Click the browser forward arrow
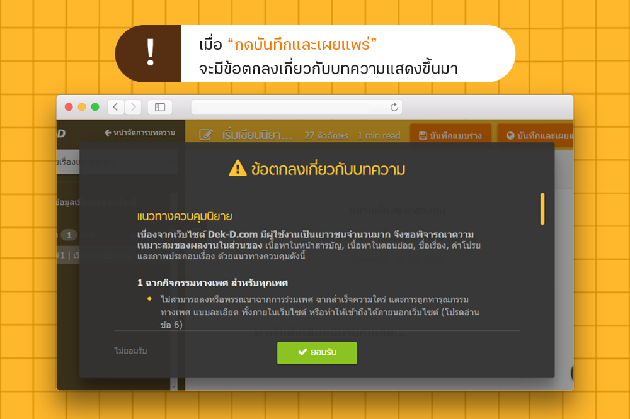 coord(134,107)
